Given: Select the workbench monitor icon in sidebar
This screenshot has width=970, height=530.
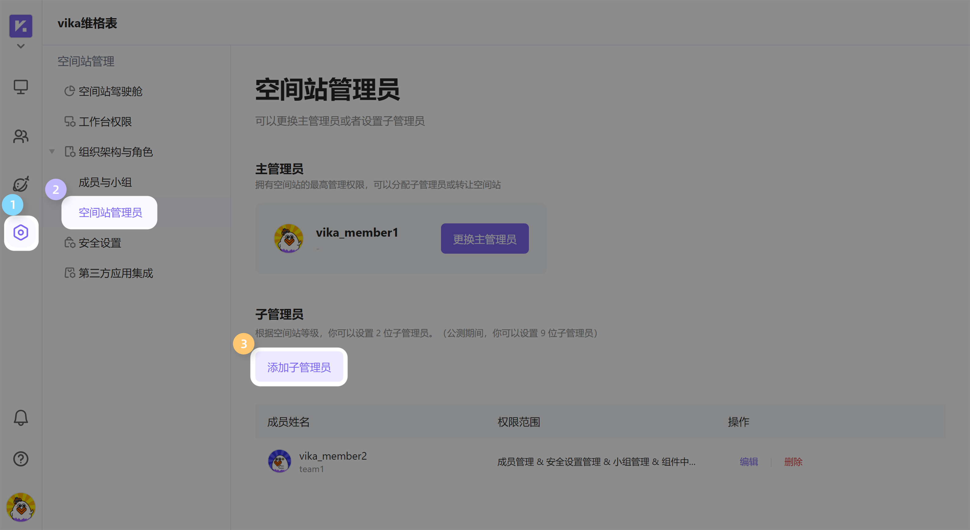Looking at the screenshot, I should pos(21,87).
